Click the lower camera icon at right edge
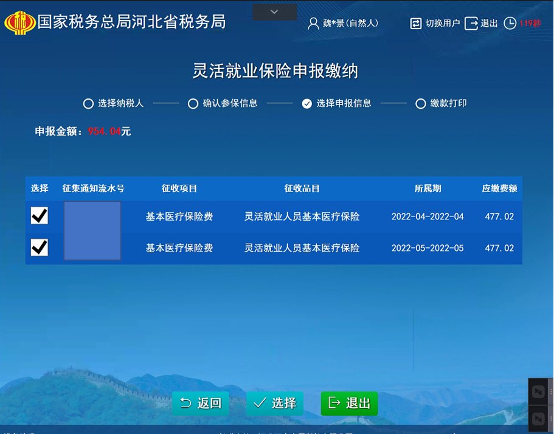Screen dimensions: 554x434 coord(538,418)
